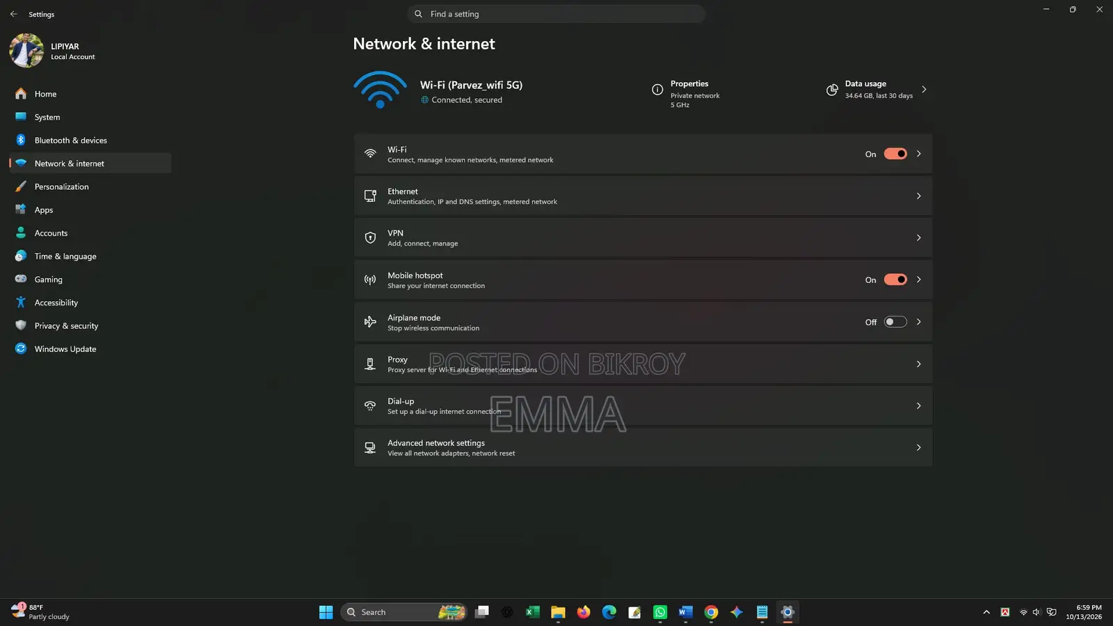Click the VPN shield icon
The image size is (1113, 626).
(x=370, y=238)
